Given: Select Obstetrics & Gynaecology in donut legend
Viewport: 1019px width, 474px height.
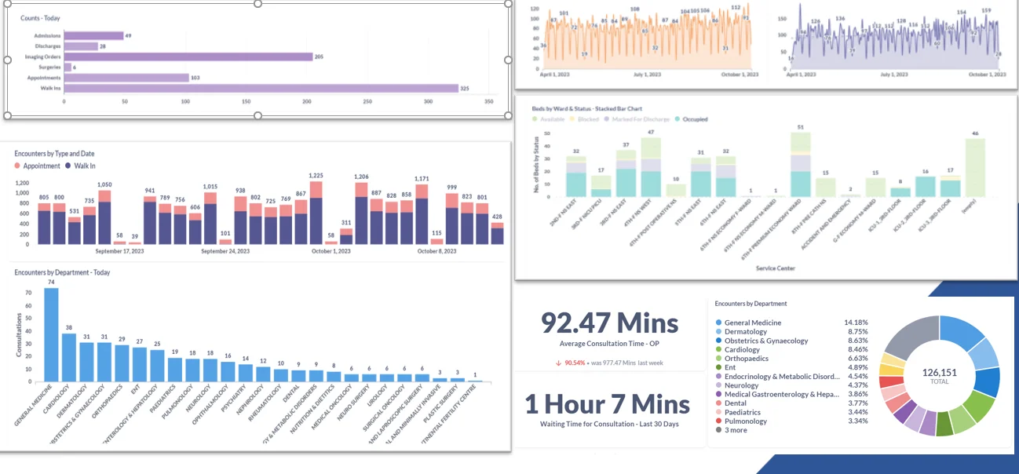Looking at the screenshot, I should (761, 341).
